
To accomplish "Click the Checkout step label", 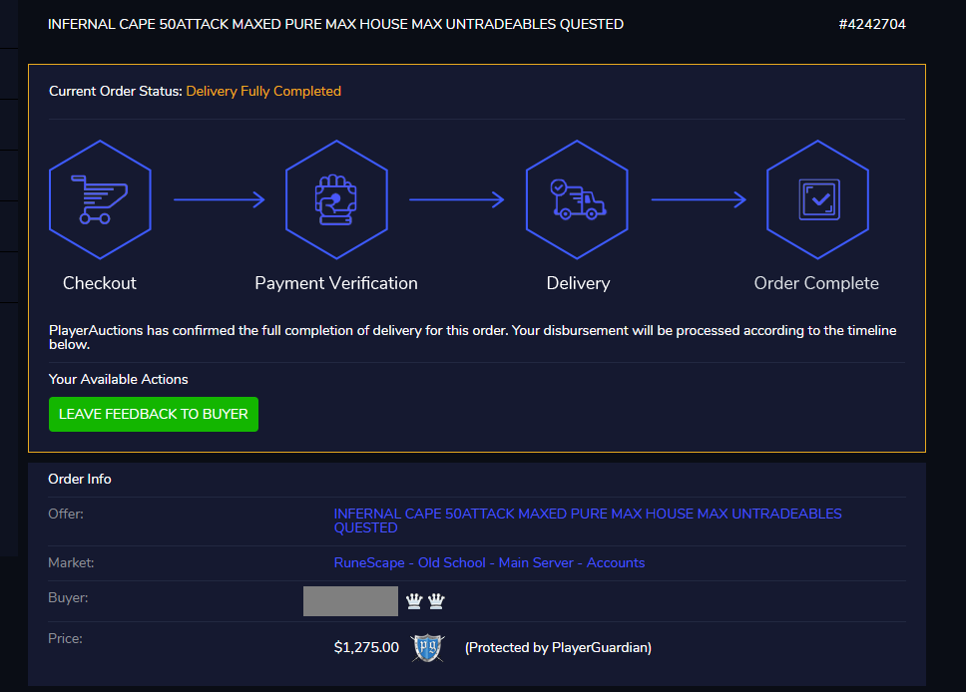I will 100,283.
